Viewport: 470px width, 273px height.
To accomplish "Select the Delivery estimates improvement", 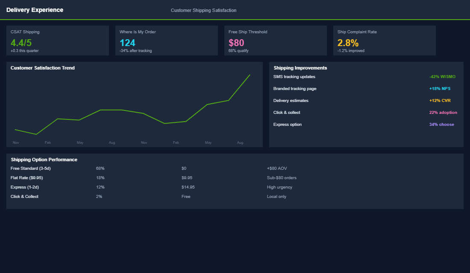I will 291,100.
